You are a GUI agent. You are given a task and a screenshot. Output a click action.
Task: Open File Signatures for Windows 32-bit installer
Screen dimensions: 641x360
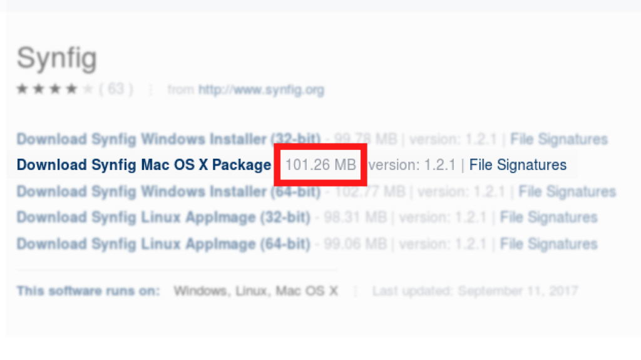pos(559,139)
